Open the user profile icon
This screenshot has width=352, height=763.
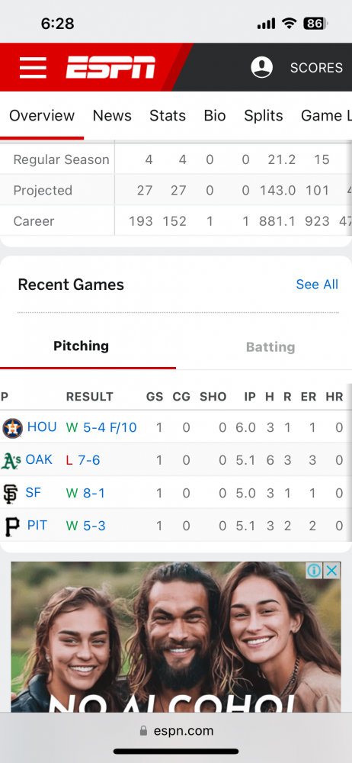pos(261,67)
